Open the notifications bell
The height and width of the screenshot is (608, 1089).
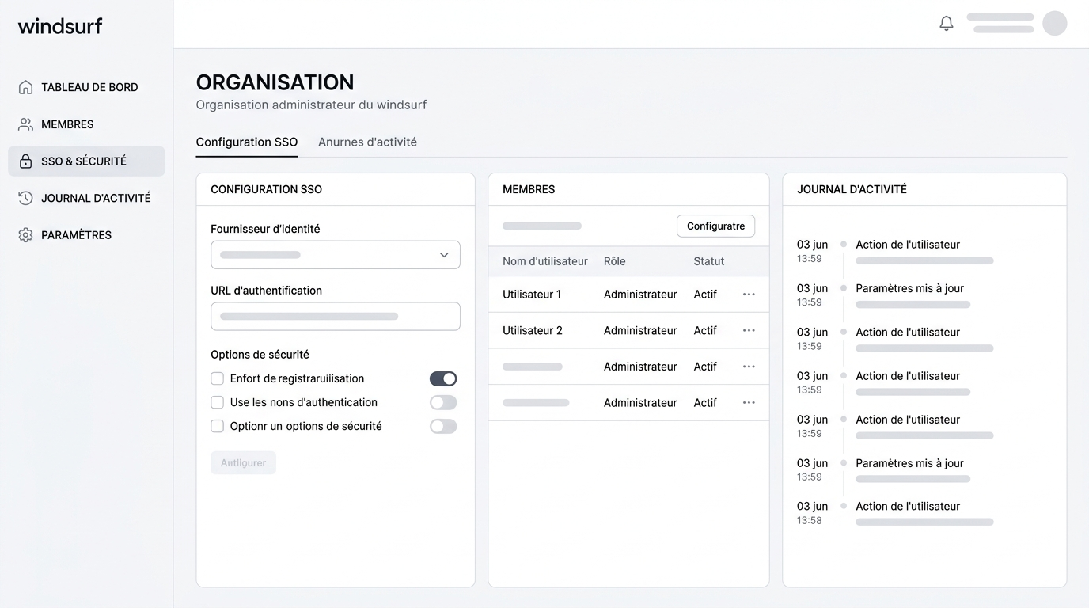[x=947, y=24]
